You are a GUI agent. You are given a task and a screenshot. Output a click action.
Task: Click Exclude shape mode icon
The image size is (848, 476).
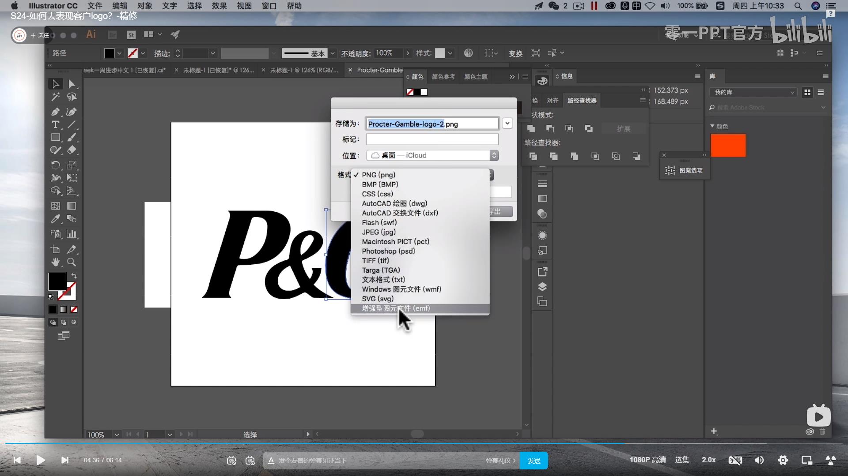(x=589, y=129)
